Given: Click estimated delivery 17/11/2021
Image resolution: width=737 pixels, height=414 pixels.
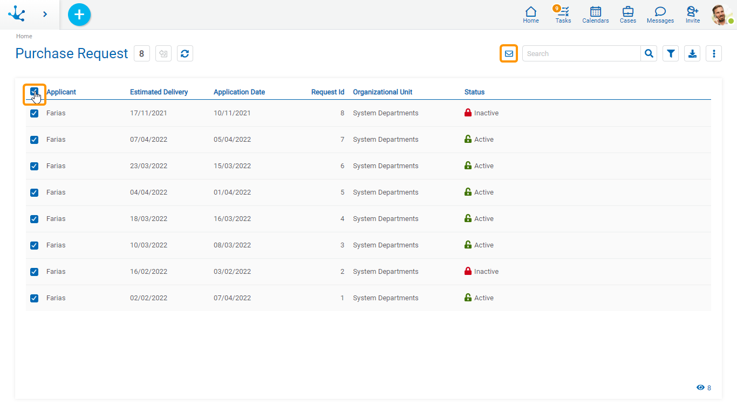Looking at the screenshot, I should (148, 113).
